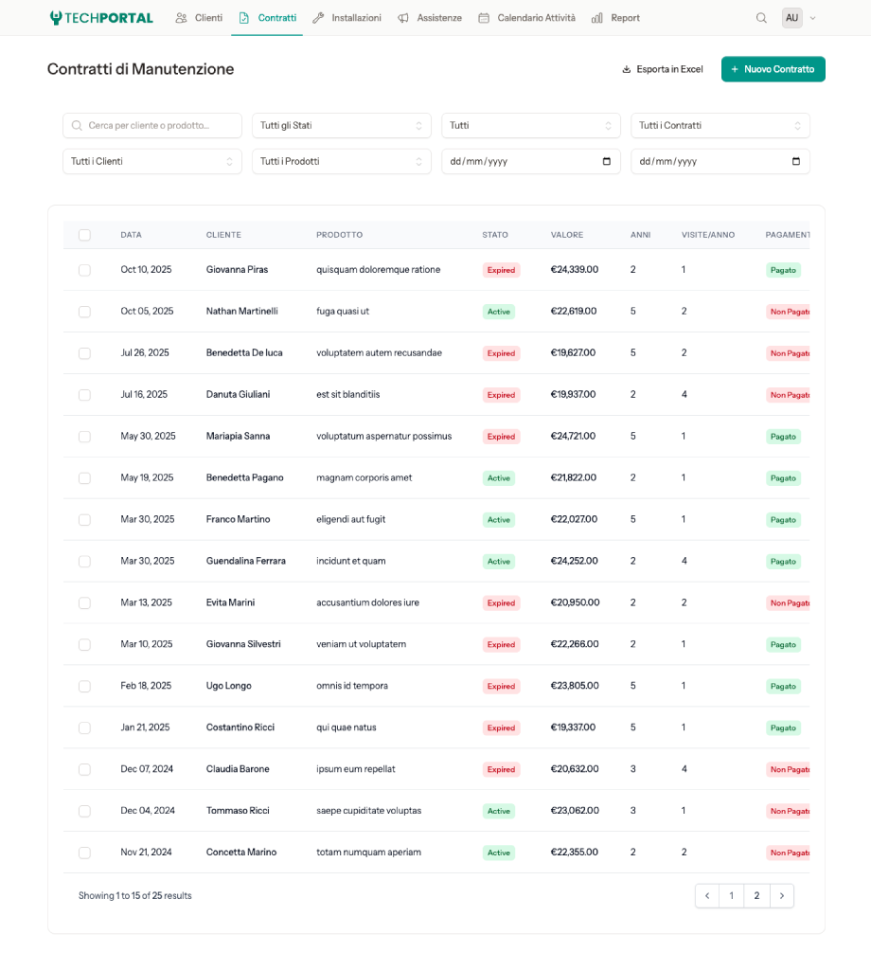Open the Calendario Attività tab
Image resolution: width=871 pixels, height=970 pixels.
[x=526, y=17]
